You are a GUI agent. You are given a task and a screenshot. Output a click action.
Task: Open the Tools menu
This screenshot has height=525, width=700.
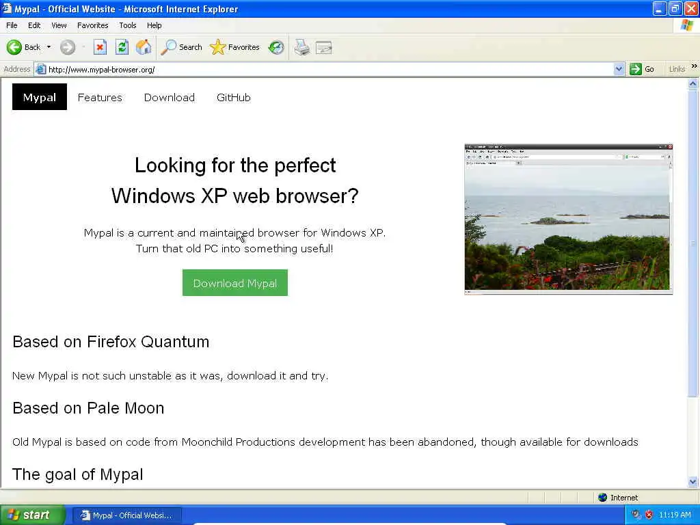pos(127,25)
